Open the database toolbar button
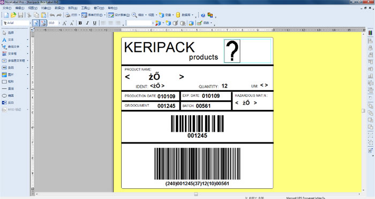Screen dimensions: 375x199 coord(183,15)
